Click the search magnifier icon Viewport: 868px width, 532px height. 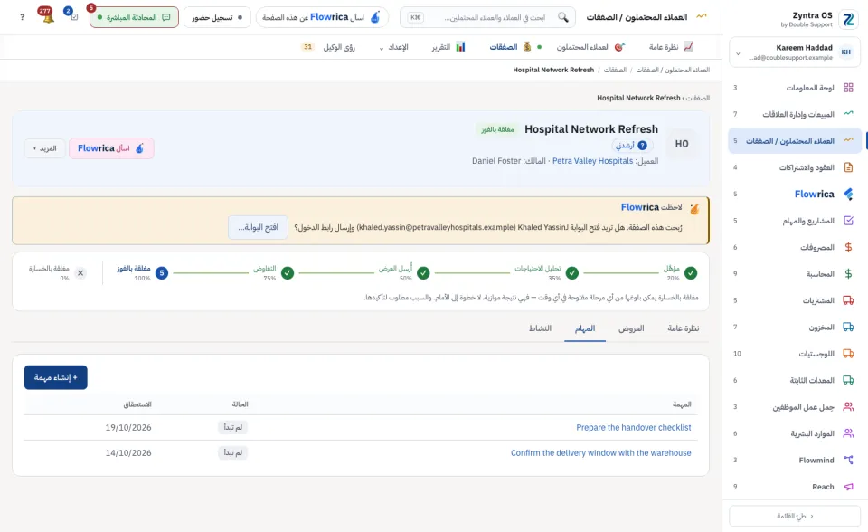click(x=563, y=17)
